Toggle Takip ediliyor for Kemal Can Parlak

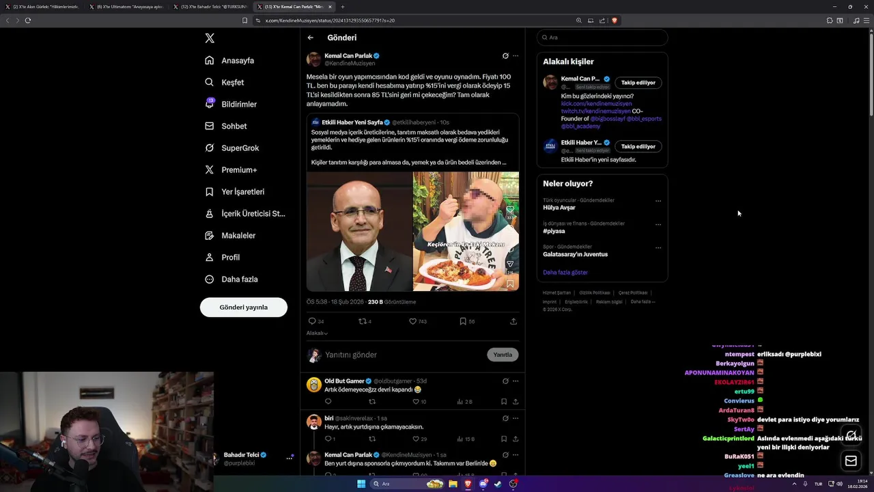pyautogui.click(x=638, y=83)
